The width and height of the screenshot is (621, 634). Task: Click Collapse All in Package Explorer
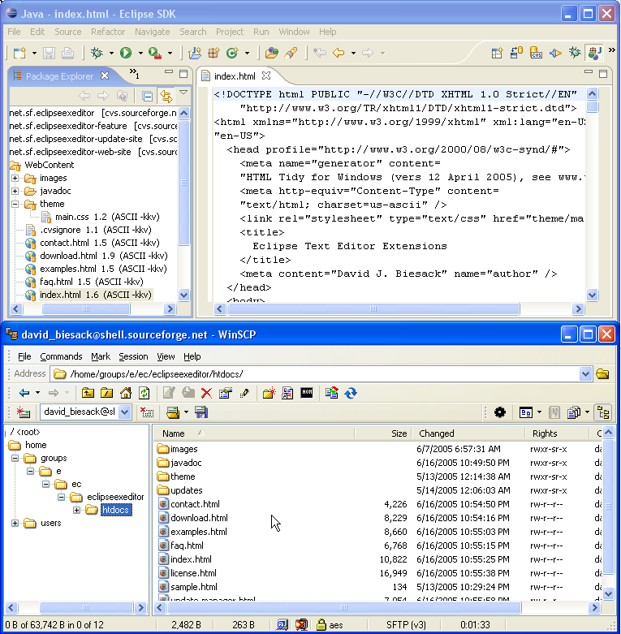(148, 96)
